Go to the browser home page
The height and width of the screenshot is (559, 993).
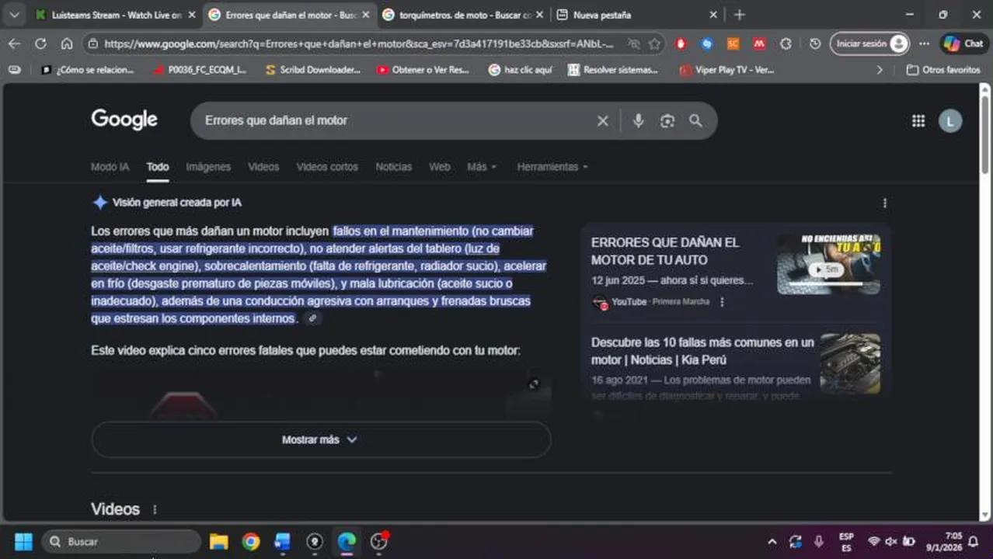[66, 44]
